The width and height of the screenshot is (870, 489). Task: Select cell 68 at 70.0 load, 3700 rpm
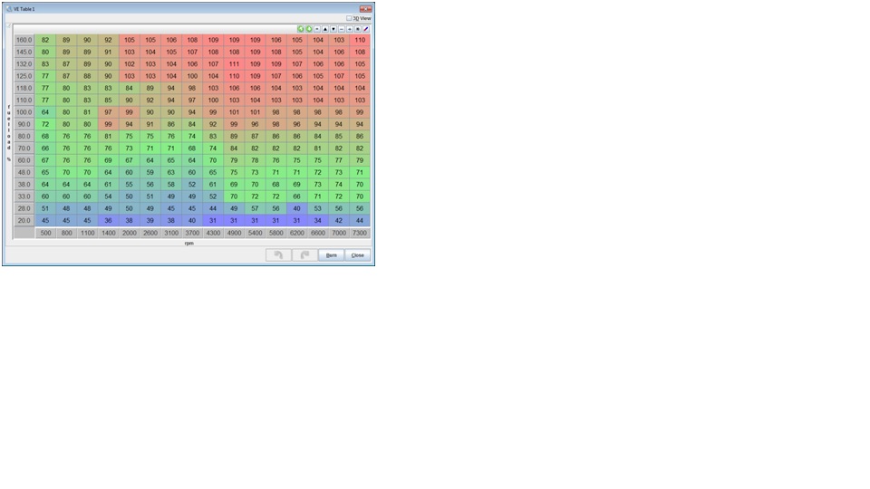coord(192,149)
